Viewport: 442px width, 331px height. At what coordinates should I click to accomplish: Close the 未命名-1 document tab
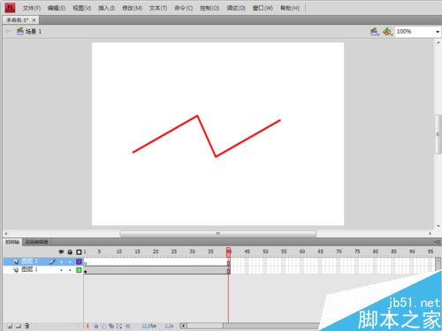click(x=34, y=20)
